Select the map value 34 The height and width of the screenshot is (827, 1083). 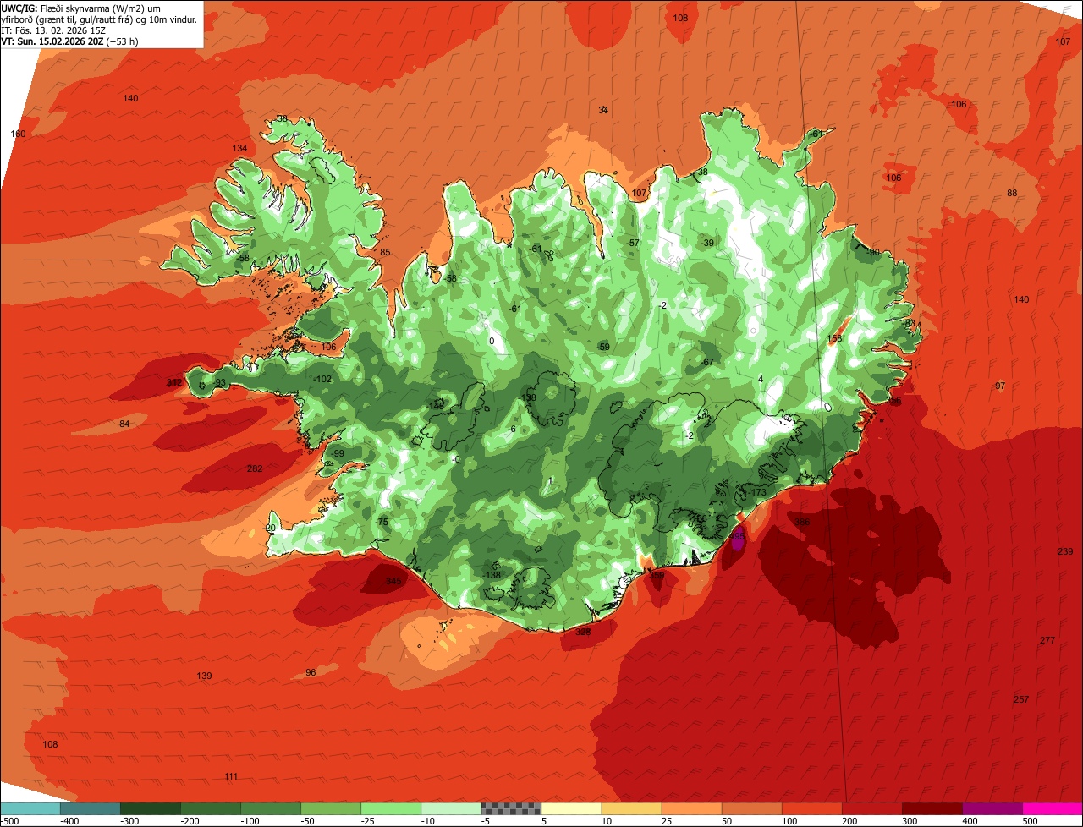coord(603,111)
